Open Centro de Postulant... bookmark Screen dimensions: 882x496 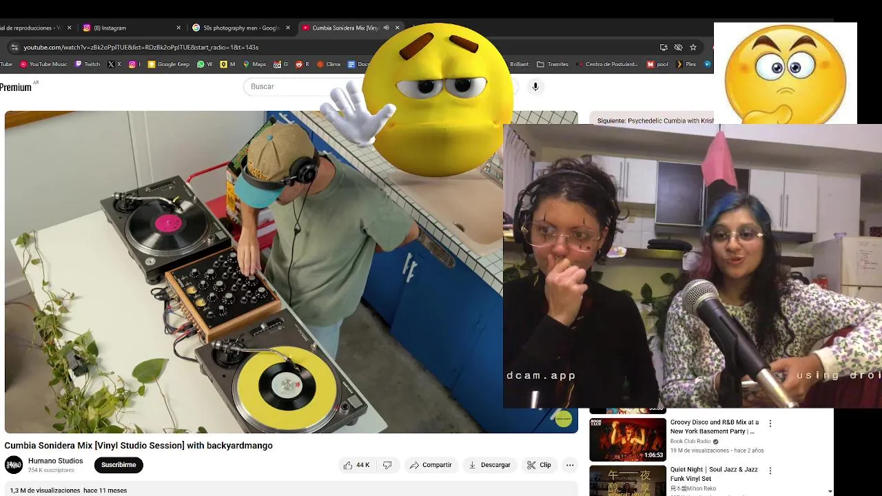click(x=606, y=64)
